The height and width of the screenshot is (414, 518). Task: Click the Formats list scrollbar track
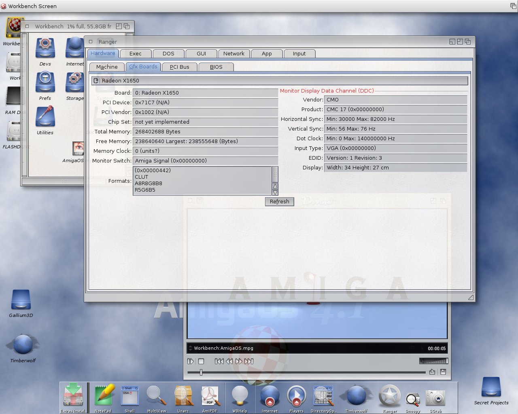275,174
